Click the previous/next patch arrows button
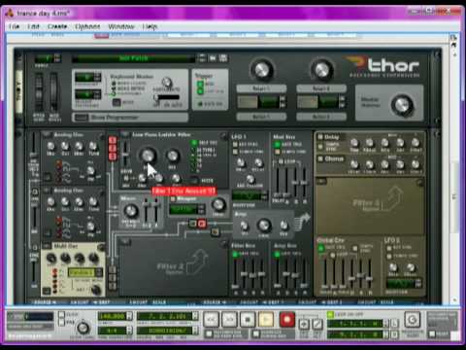The width and height of the screenshot is (466, 350). point(202,58)
